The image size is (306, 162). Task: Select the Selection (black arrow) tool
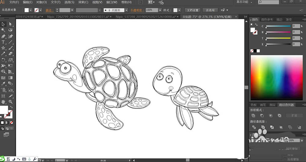pyautogui.click(x=3, y=24)
